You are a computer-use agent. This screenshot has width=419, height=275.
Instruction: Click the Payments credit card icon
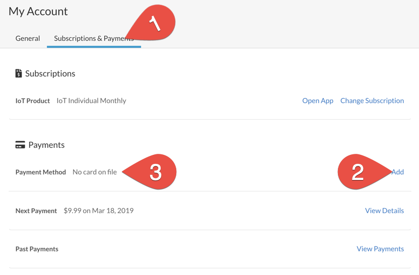click(20, 145)
